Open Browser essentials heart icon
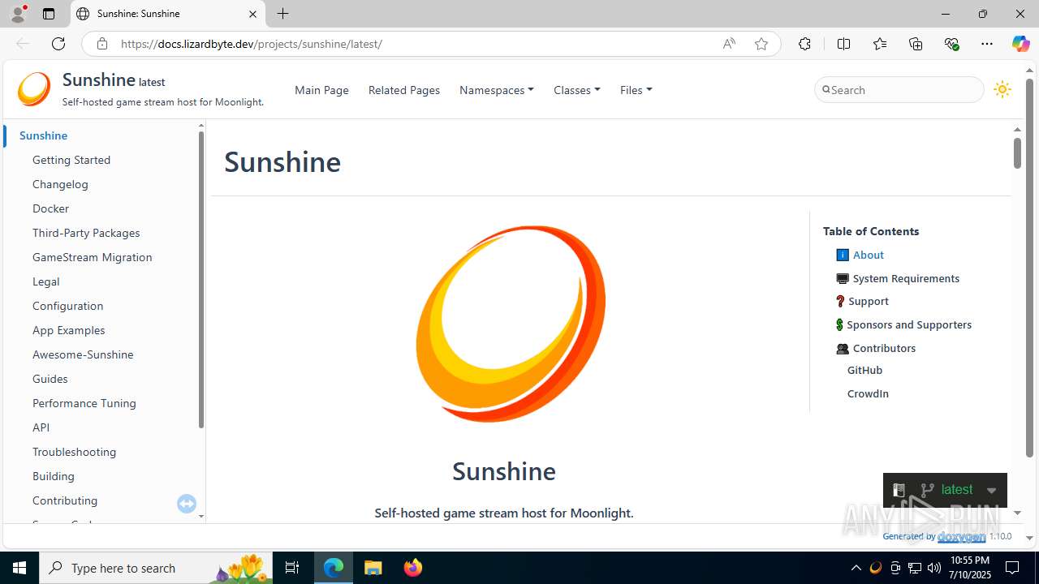This screenshot has height=584, width=1039. pyautogui.click(x=951, y=44)
